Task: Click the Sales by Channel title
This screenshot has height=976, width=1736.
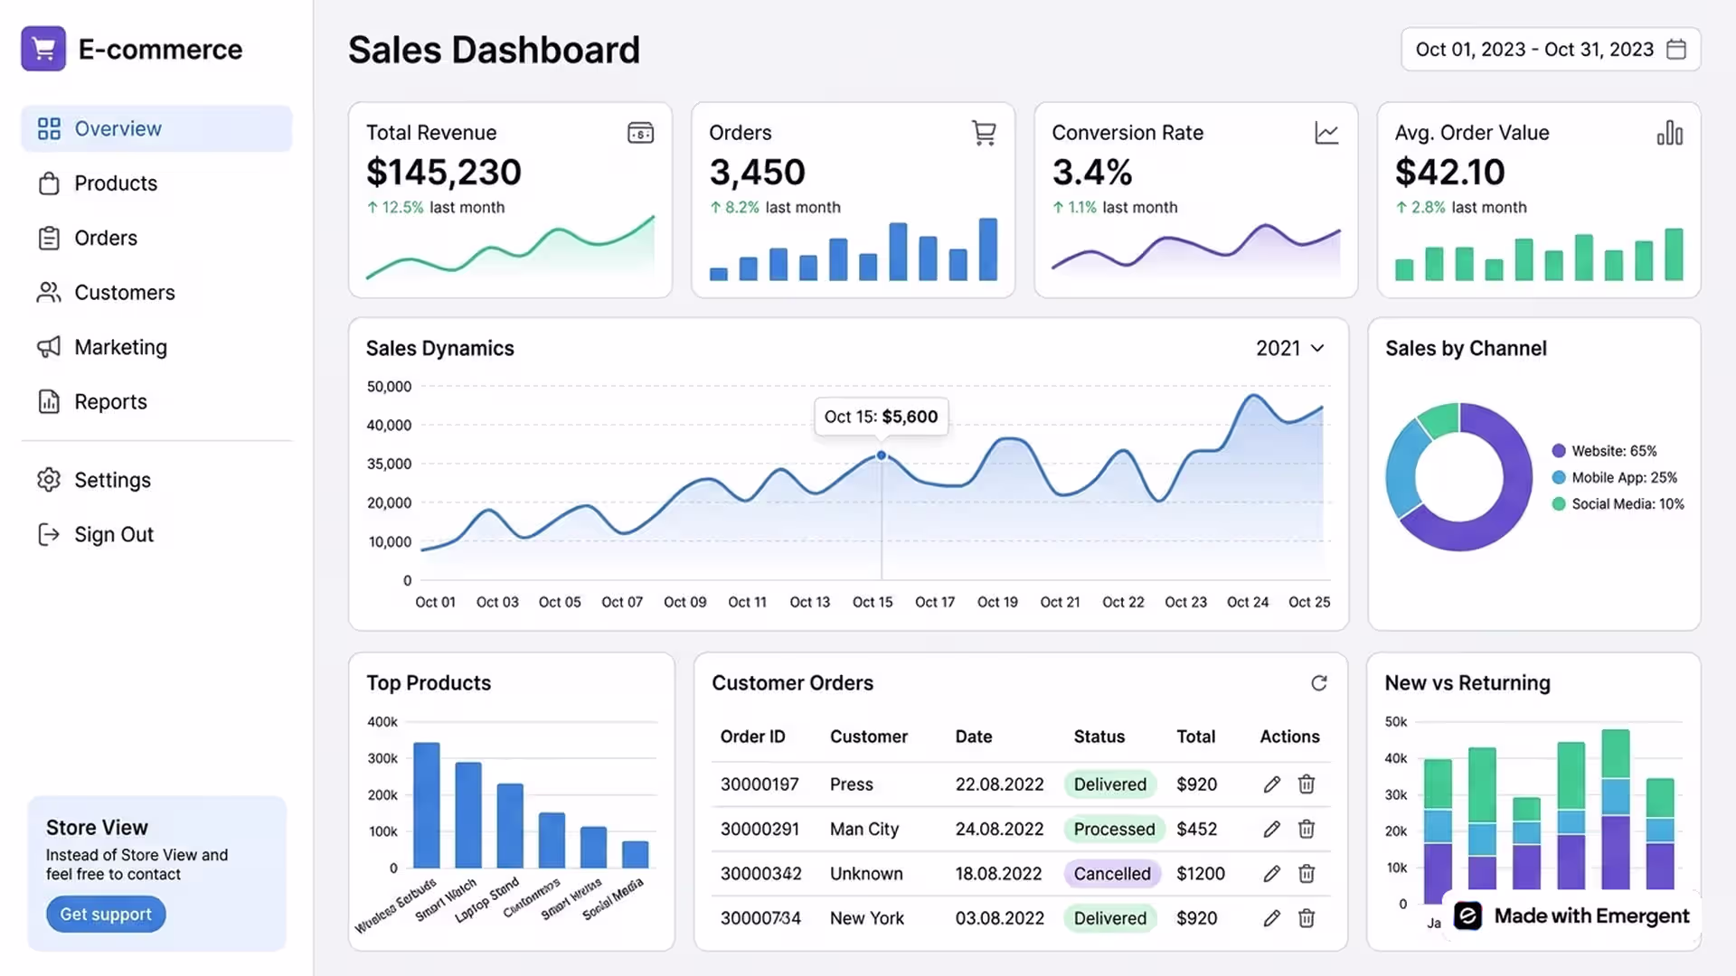Action: (x=1466, y=348)
